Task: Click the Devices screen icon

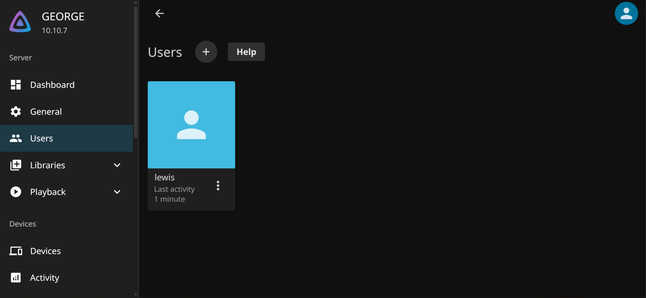Action: (16, 251)
